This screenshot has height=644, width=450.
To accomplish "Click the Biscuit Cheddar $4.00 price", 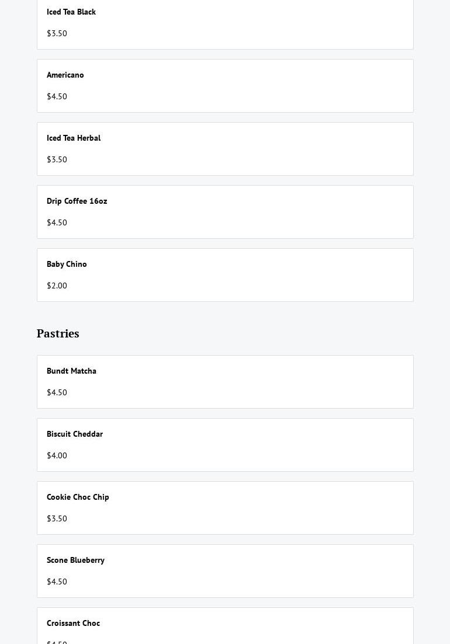I will pyautogui.click(x=57, y=455).
